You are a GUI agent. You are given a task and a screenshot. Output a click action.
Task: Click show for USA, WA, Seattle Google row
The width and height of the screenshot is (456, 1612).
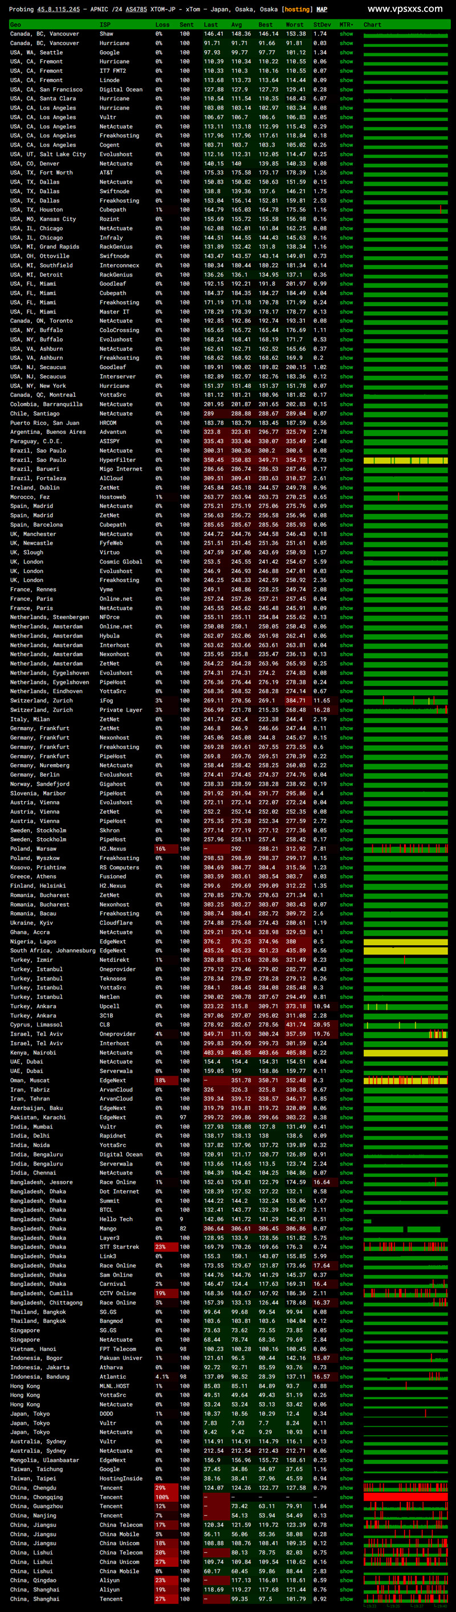pyautogui.click(x=346, y=52)
